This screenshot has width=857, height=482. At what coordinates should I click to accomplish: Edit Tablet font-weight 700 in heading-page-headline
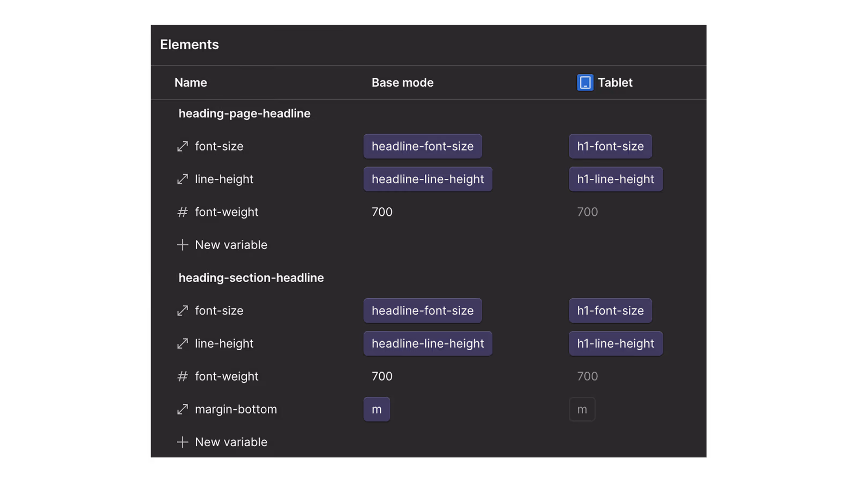click(x=588, y=212)
